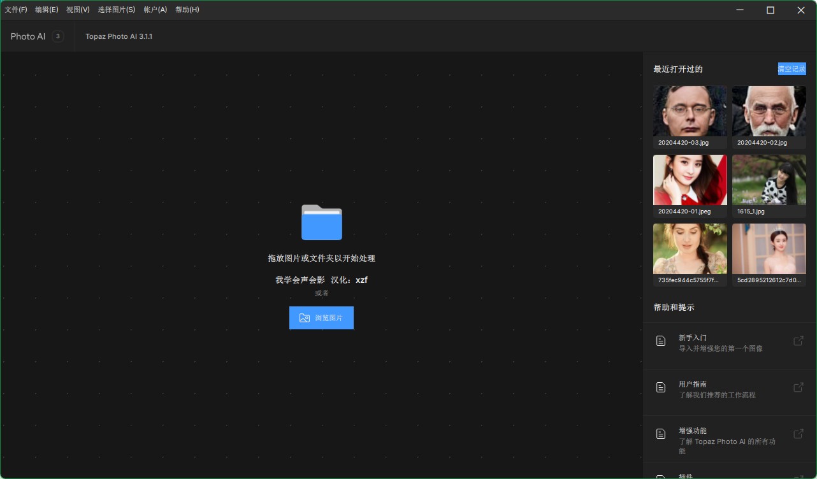Click the 清空记录 clear history link
This screenshot has width=817, height=479.
click(x=792, y=69)
